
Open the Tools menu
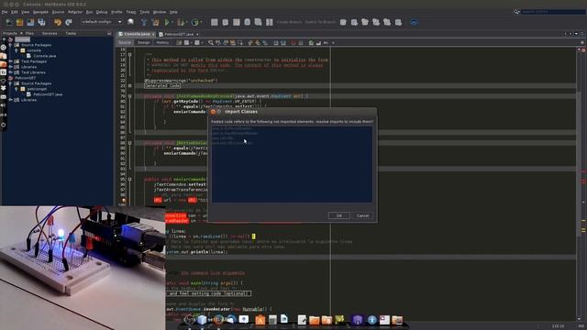coord(145,12)
